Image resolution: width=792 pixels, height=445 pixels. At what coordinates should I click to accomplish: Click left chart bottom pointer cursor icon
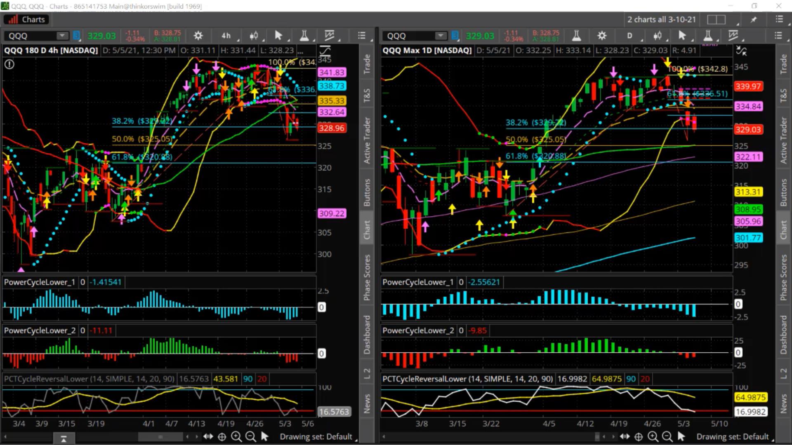click(265, 437)
